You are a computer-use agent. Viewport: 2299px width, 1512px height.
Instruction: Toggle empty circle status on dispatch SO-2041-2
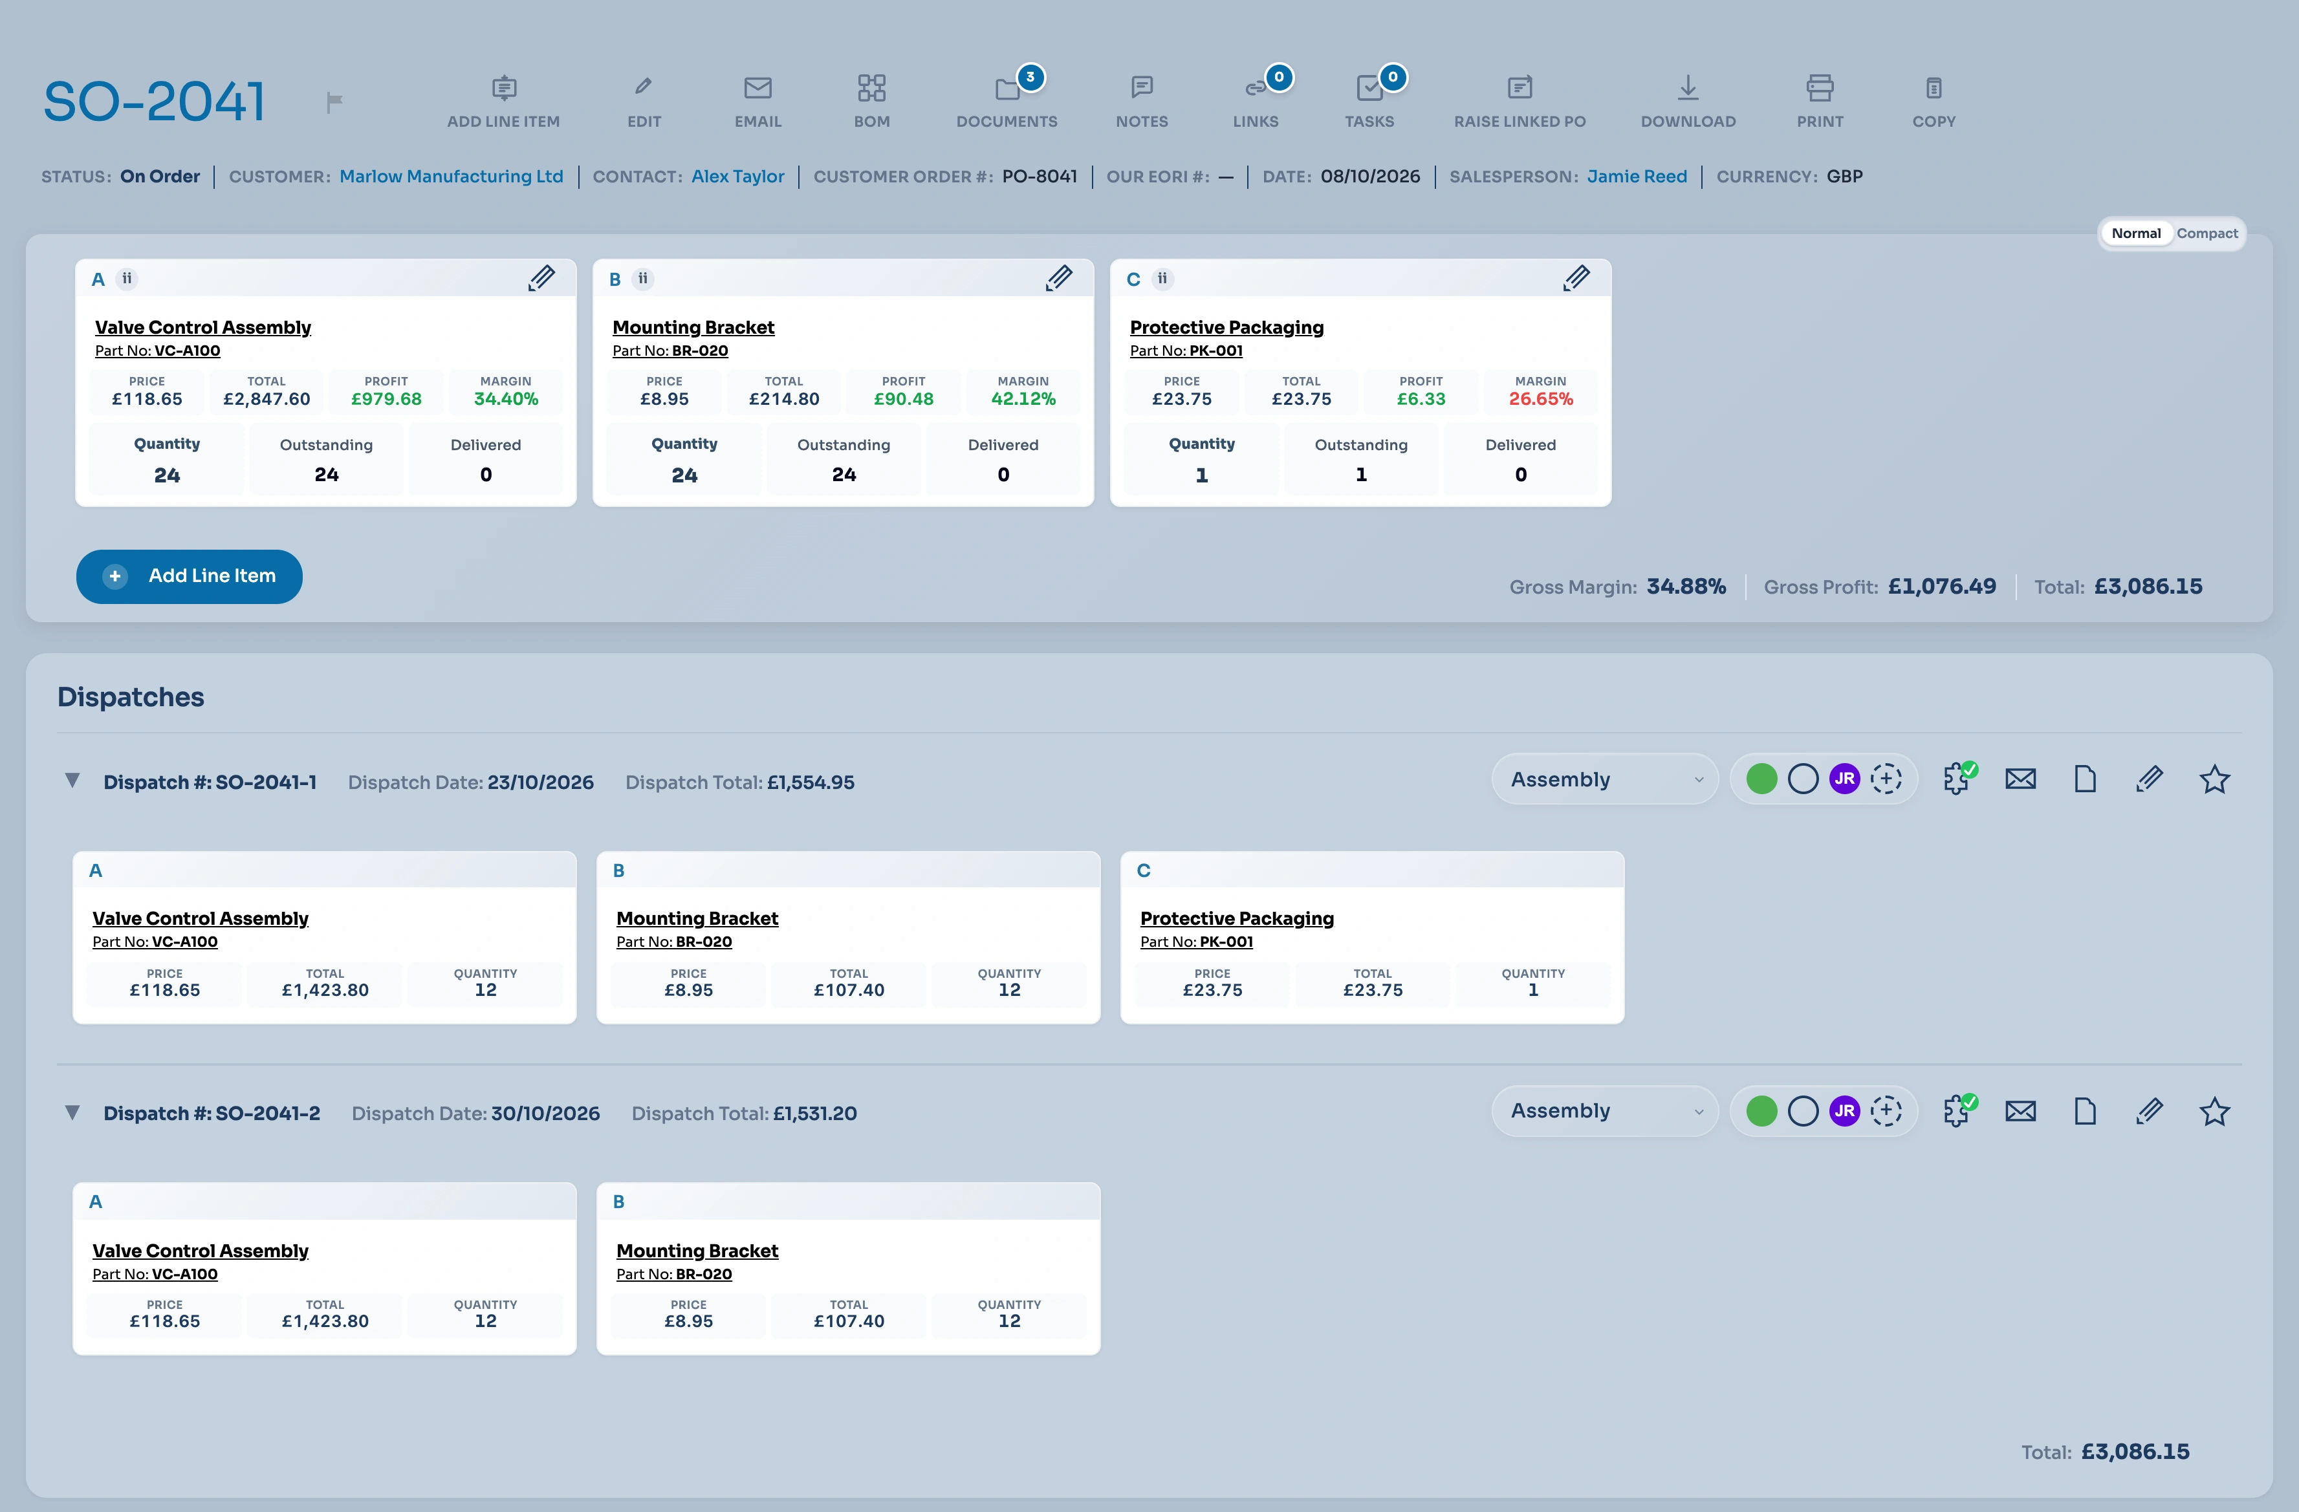1802,1110
